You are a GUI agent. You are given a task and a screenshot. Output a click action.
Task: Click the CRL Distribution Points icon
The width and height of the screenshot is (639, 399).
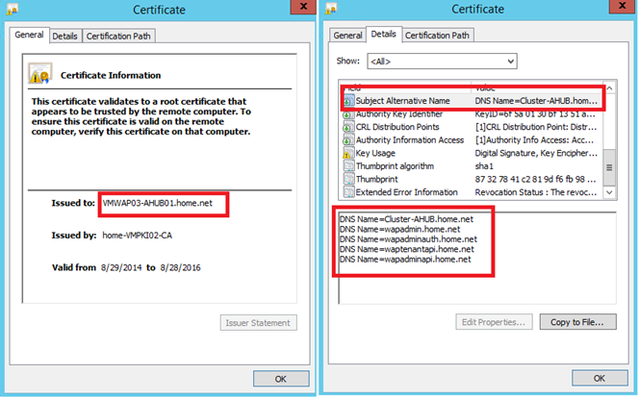(348, 128)
